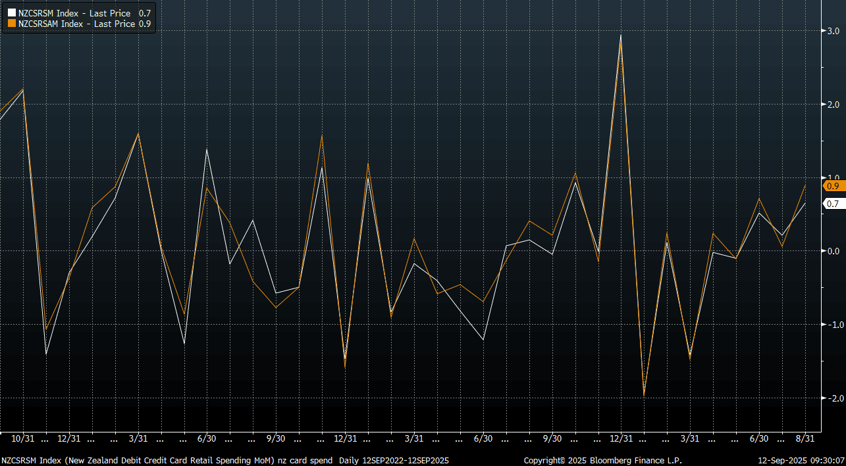Click the orange NZCSRSAM legend swatch
846x466 pixels.
[12, 24]
